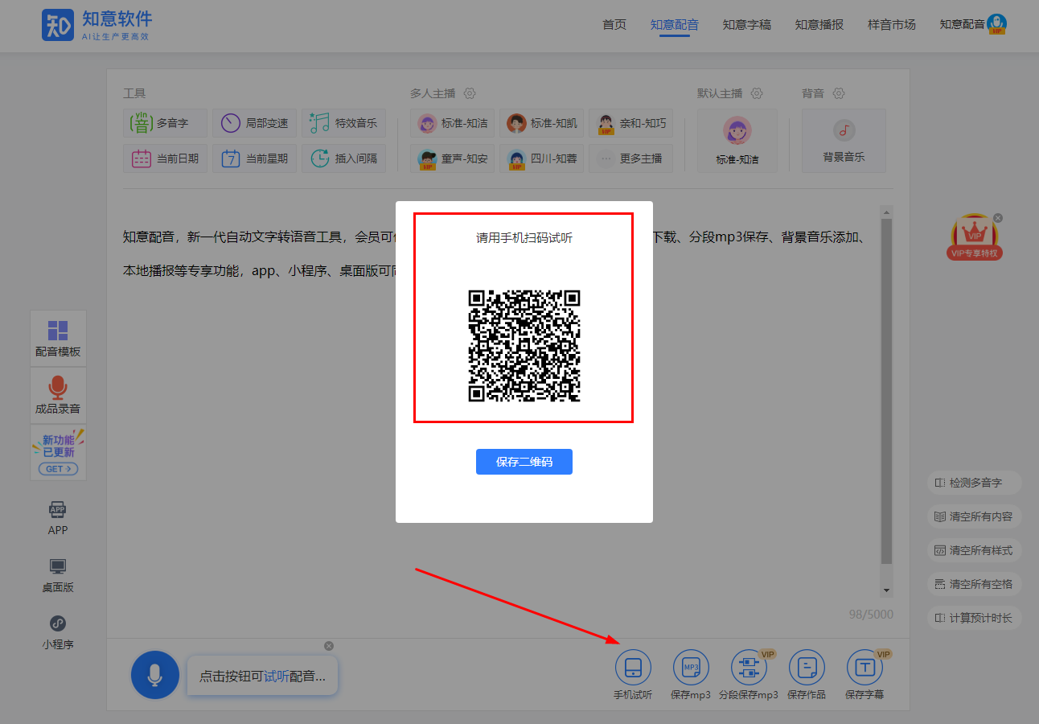Screen dimensions: 1039x724
Task: Click the 保存作品 icon
Action: 807,668
